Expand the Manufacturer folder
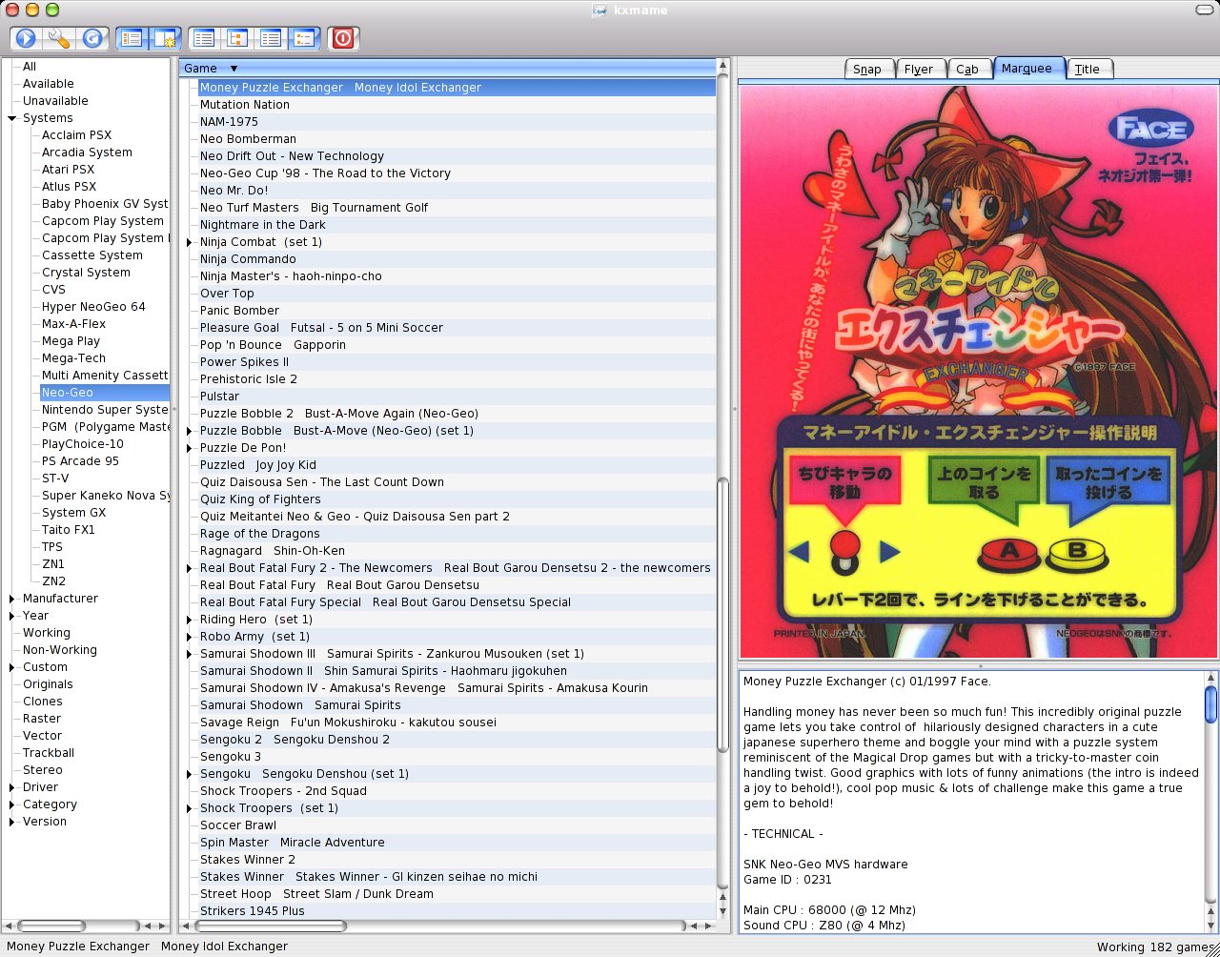This screenshot has height=957, width=1220. [12, 599]
